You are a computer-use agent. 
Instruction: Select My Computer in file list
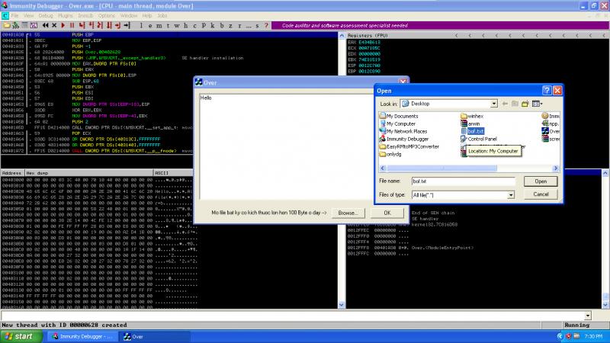tap(397, 123)
